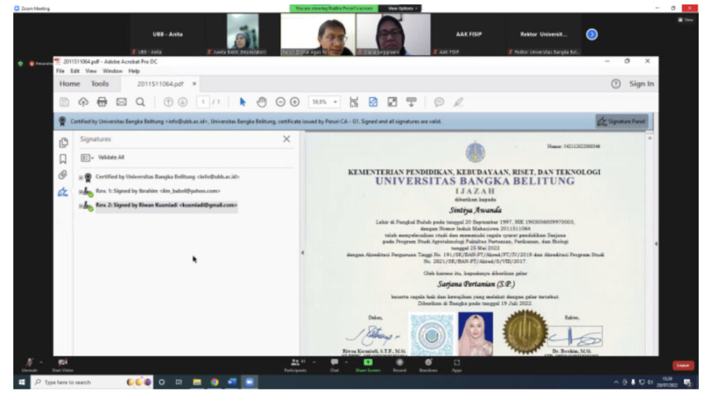Click the email envelope icon
The image size is (712, 393).
tap(121, 102)
